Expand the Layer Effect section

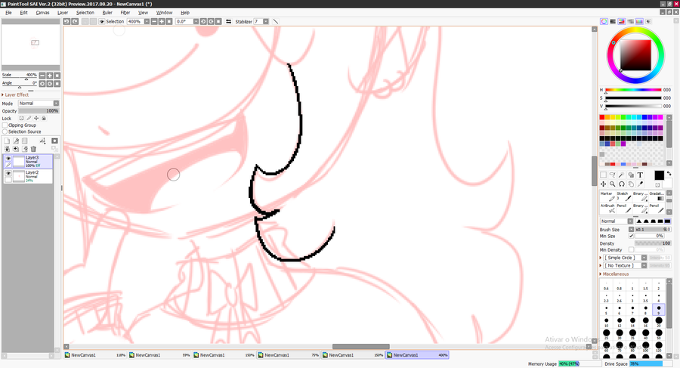[15, 94]
